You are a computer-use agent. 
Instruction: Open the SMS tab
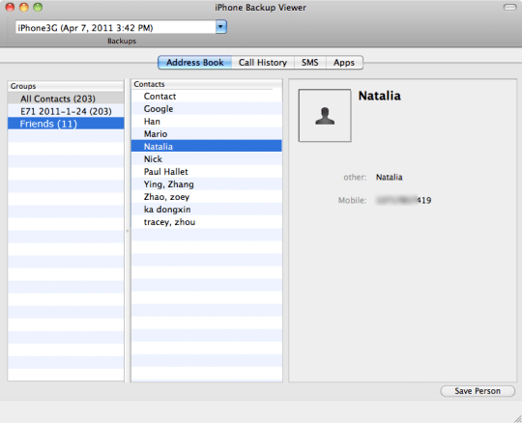pos(310,63)
